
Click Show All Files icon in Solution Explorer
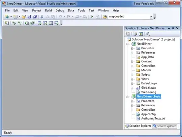tap(135, 34)
